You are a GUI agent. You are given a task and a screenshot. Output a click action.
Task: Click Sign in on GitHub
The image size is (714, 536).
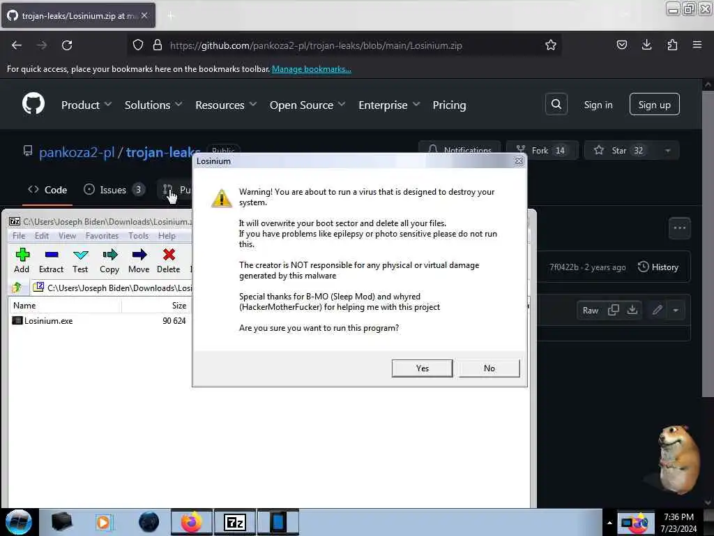point(598,105)
